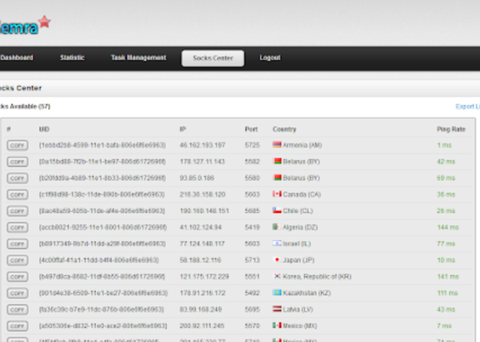Click the 111 ms ping rate
The image size is (480, 342).
[x=447, y=293]
